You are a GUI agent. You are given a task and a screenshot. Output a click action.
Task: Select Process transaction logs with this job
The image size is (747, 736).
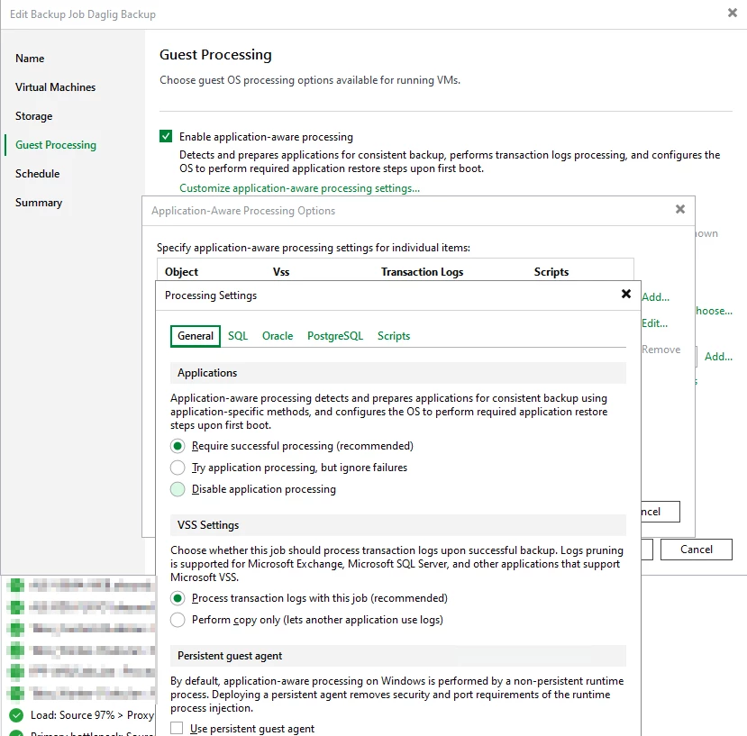(178, 598)
